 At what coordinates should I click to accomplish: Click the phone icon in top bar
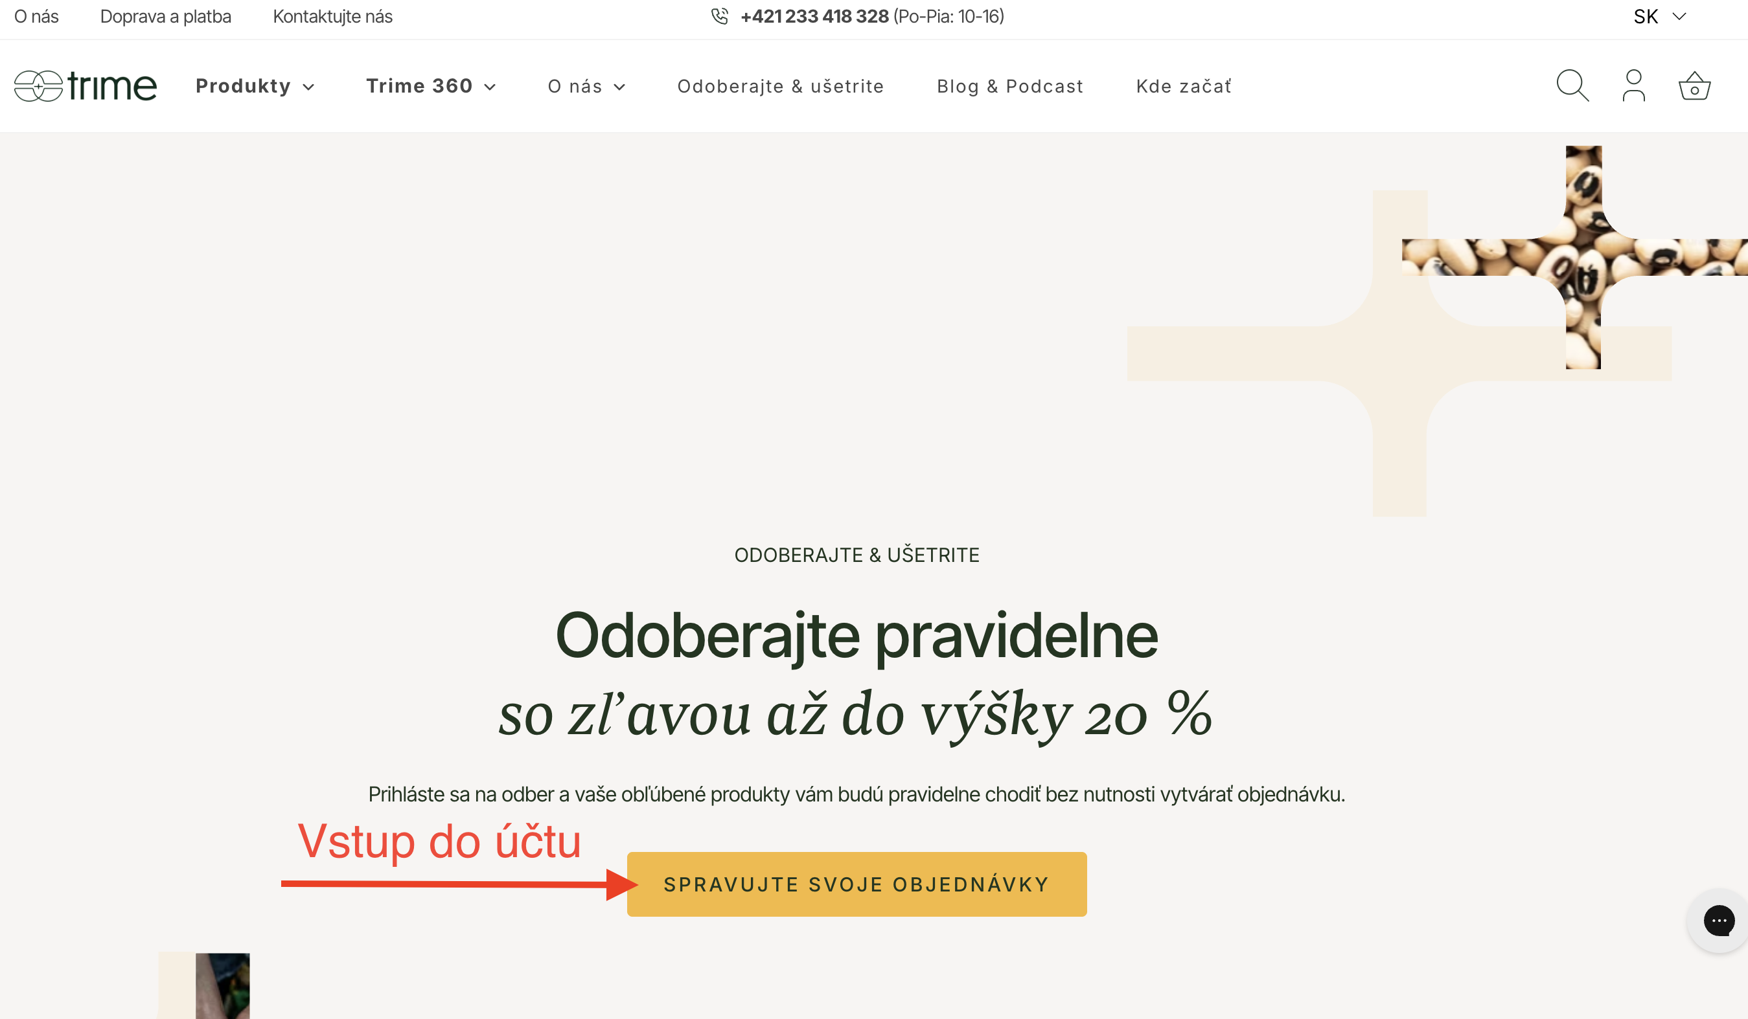[x=719, y=16]
